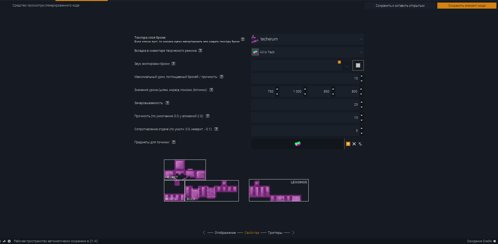Increase toughness value 10
The width and height of the screenshot is (498, 244).
[x=361, y=115]
